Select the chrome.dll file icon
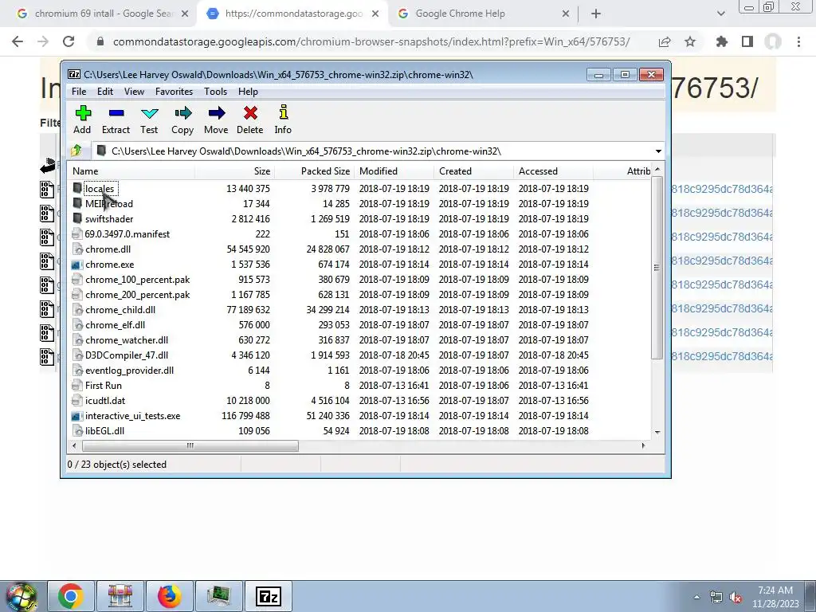Screen dimensions: 816x612 (77, 249)
